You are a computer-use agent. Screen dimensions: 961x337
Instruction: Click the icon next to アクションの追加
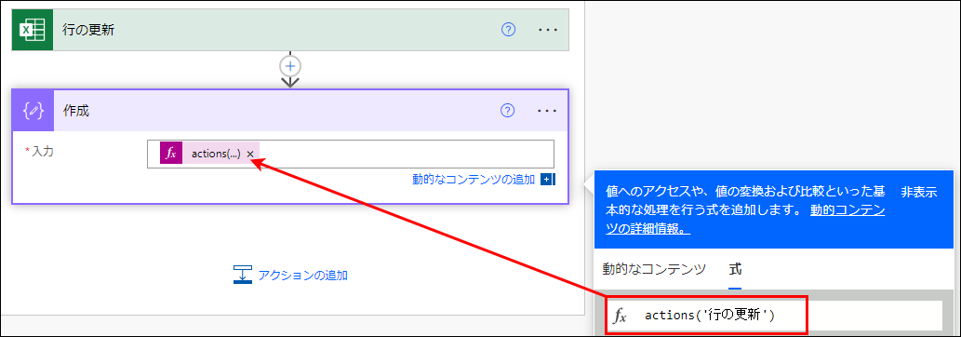click(x=243, y=275)
